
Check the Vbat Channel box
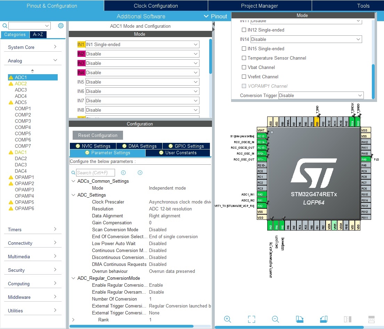click(x=244, y=67)
